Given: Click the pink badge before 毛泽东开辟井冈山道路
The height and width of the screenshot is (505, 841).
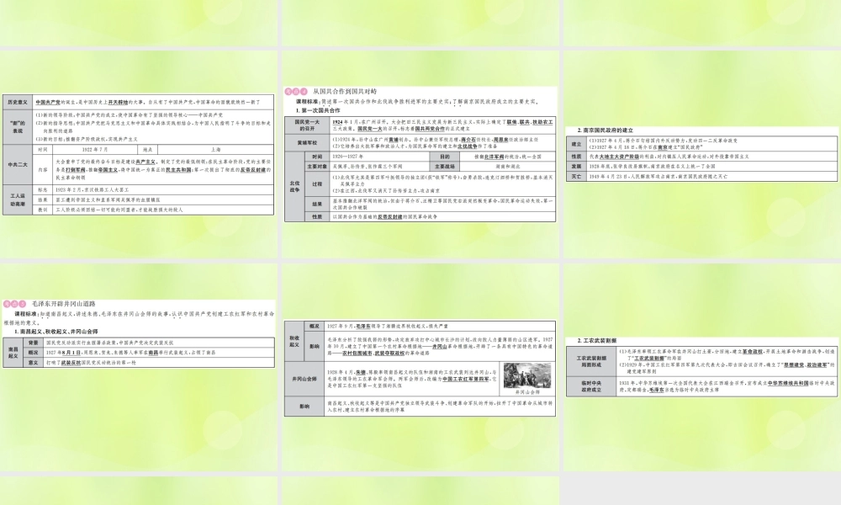Looking at the screenshot, I should pyautogui.click(x=14, y=304).
